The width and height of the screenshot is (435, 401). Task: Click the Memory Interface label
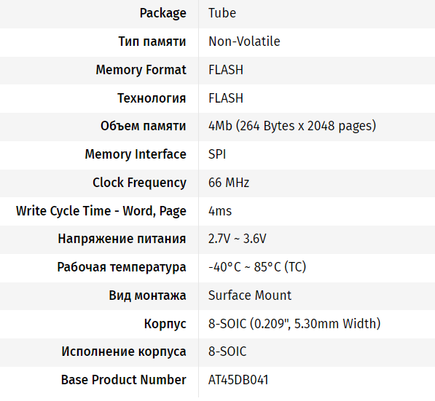[136, 154]
